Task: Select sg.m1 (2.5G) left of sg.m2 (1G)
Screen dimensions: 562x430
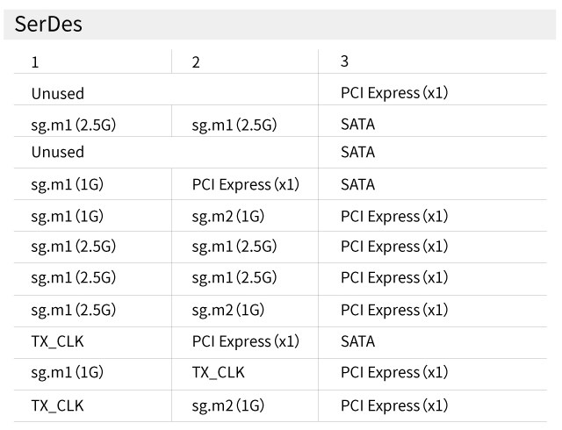Action: (73, 310)
